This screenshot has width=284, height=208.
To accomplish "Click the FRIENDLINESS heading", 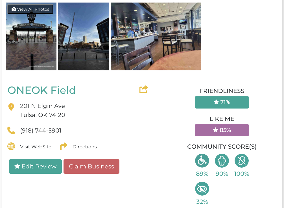I will click(222, 91).
